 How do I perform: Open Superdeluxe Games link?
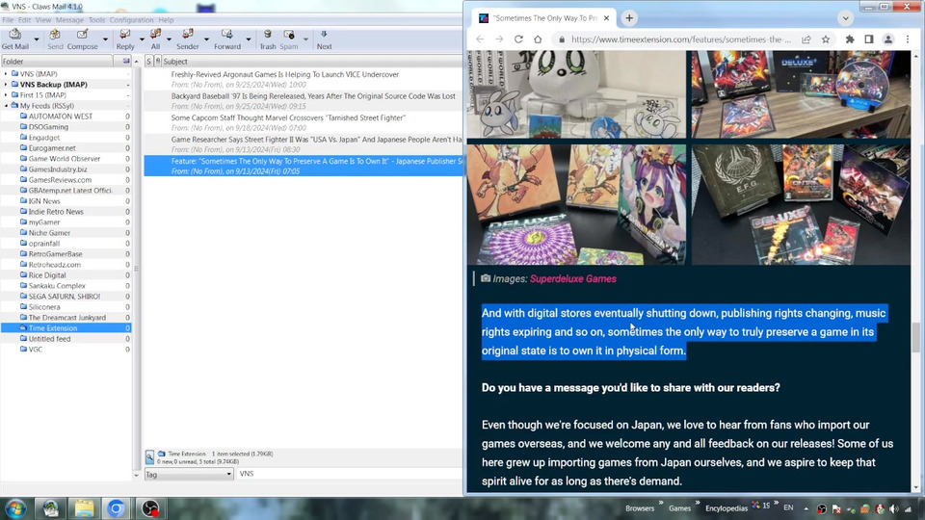(572, 279)
